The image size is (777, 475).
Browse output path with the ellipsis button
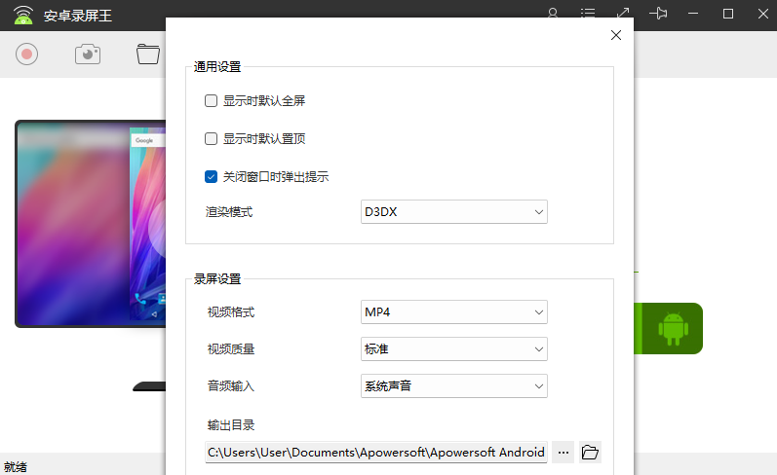tap(563, 453)
